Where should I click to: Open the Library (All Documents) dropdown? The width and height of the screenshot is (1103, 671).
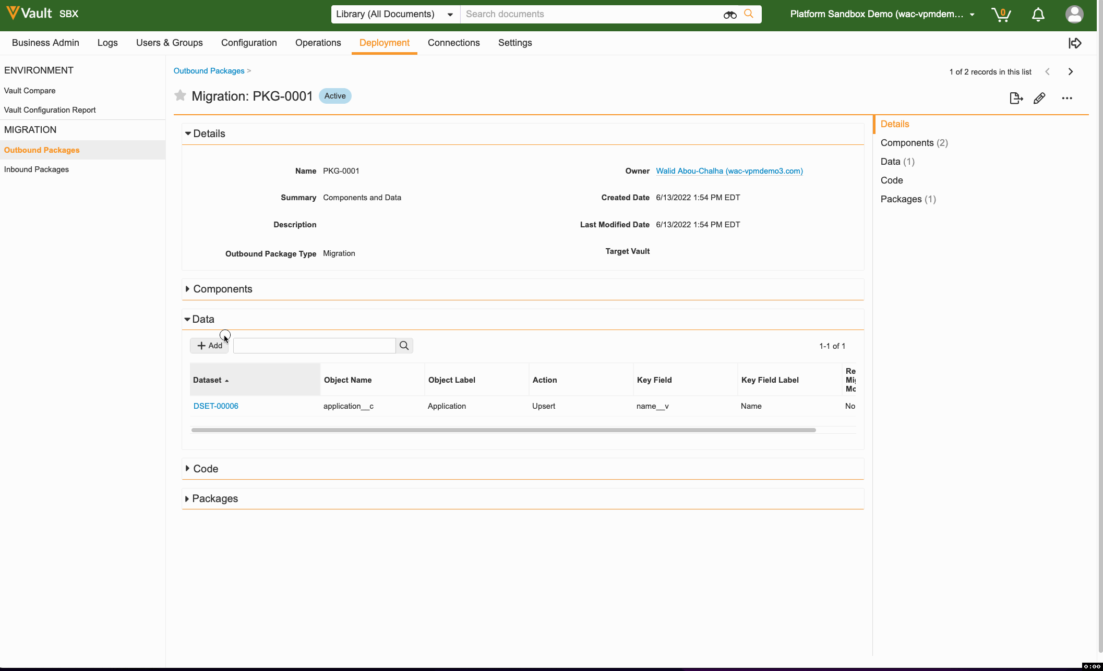(394, 15)
